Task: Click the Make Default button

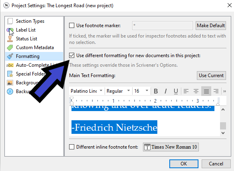Action: [211, 26]
